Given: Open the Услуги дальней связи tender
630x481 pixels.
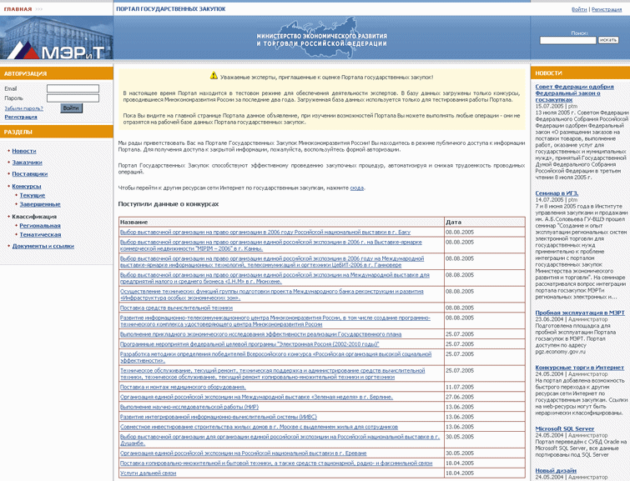Looking at the screenshot, I should click(x=149, y=473).
